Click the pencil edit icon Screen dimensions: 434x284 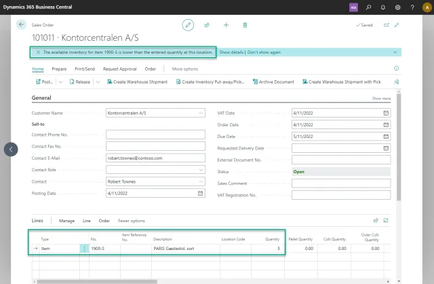(188, 25)
